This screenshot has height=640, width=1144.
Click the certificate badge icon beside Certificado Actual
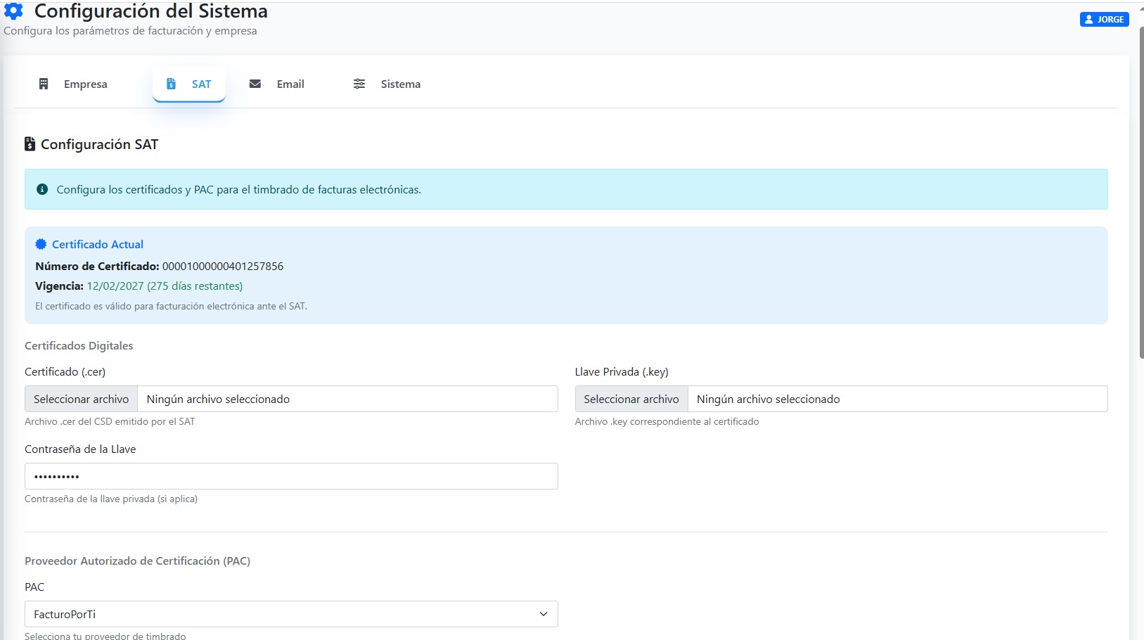click(41, 244)
